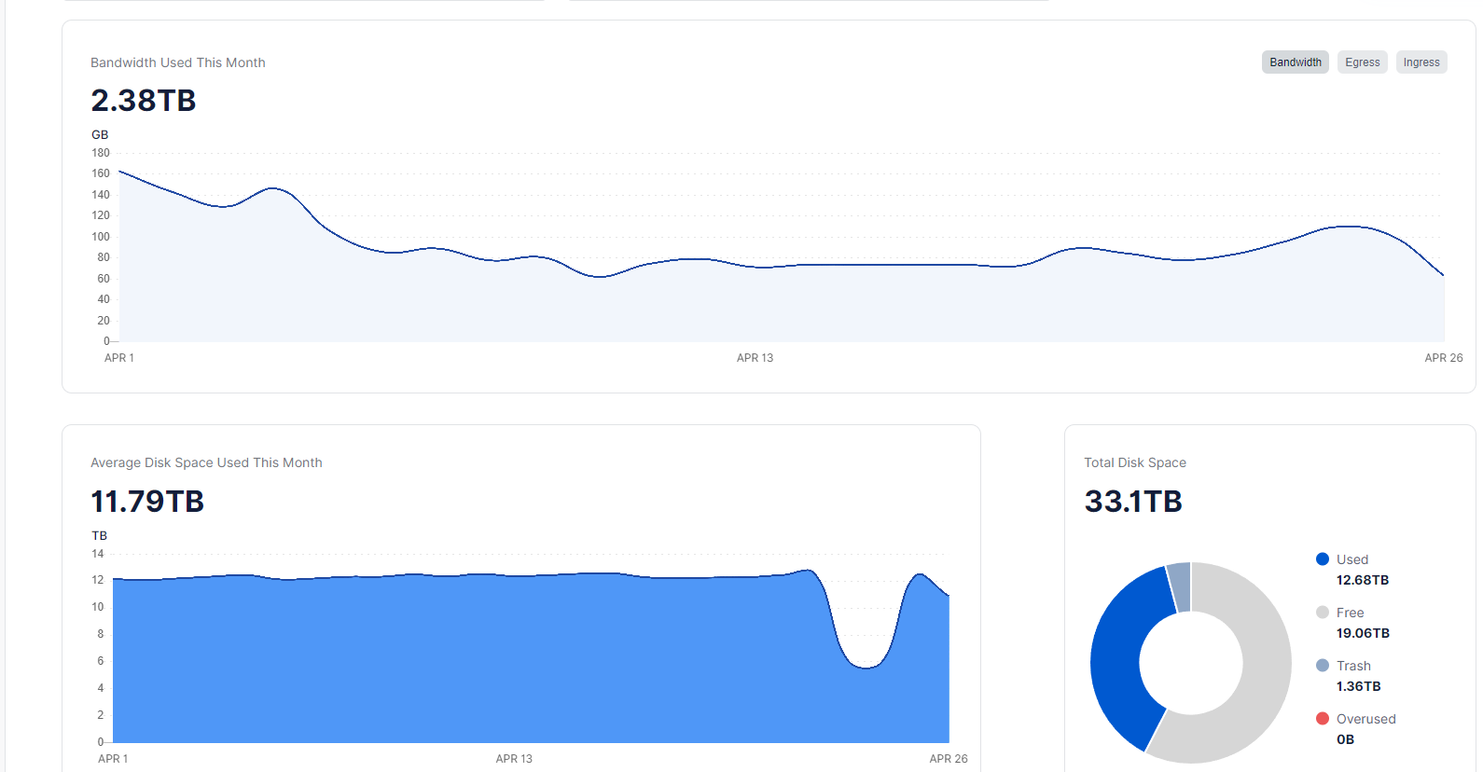Click the APR 1 label on bandwidth chart
This screenshot has height=772, width=1483.
tap(119, 358)
